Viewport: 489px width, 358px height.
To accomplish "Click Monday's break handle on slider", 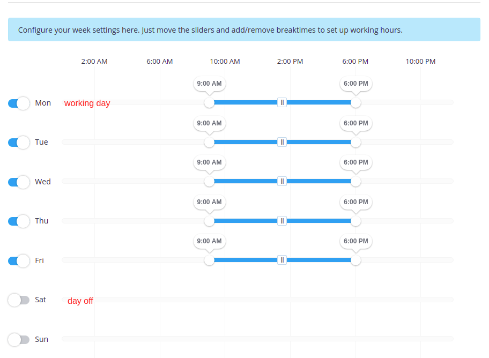I will pyautogui.click(x=282, y=102).
